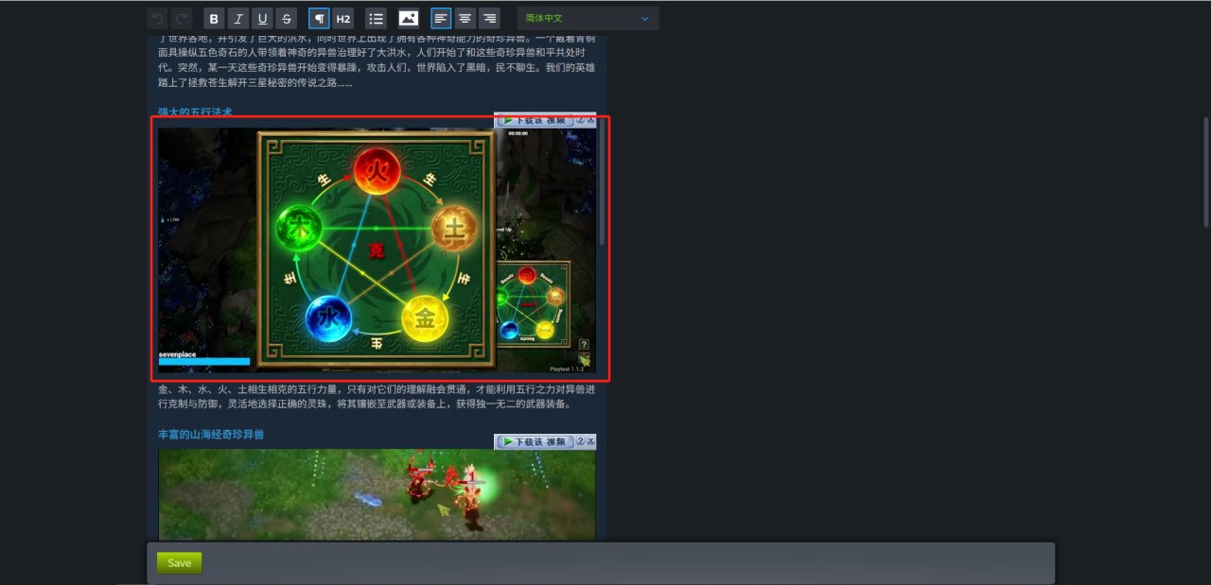Align text to the left
1211x585 pixels.
pyautogui.click(x=441, y=18)
